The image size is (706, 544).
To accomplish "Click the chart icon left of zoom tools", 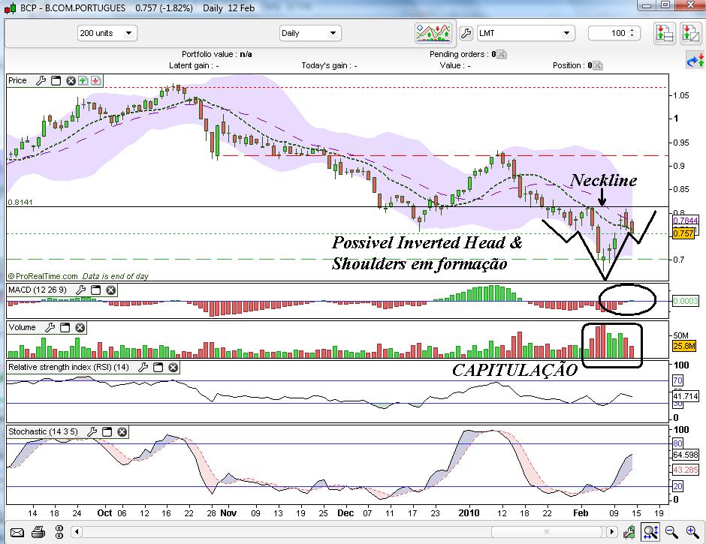I will [x=629, y=533].
